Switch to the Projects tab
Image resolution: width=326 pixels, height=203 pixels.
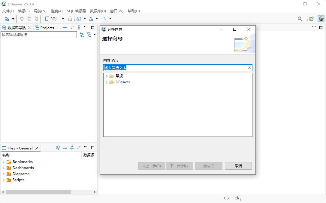47,28
